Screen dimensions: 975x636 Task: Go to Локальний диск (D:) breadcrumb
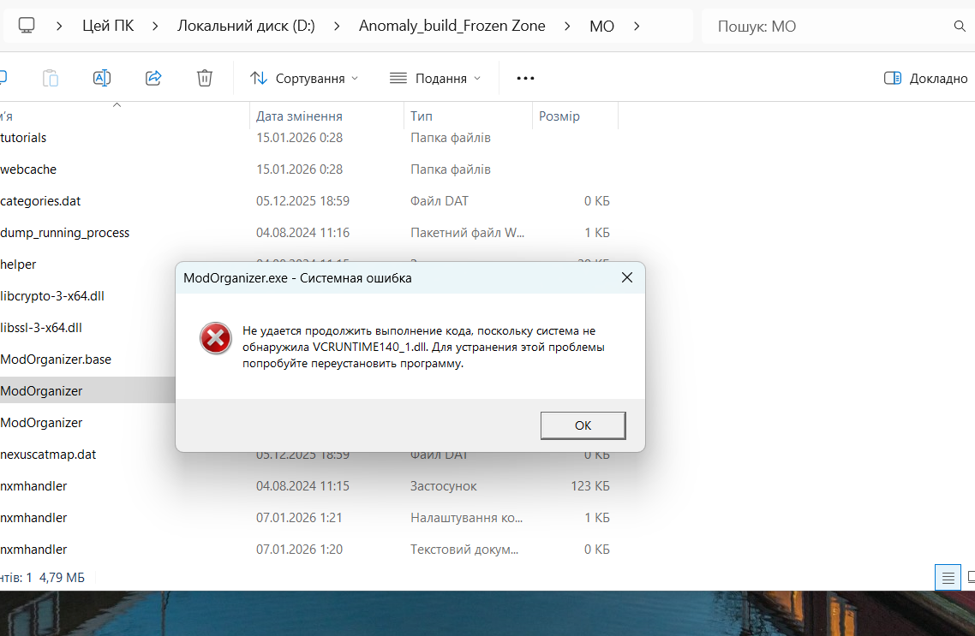pos(246,26)
